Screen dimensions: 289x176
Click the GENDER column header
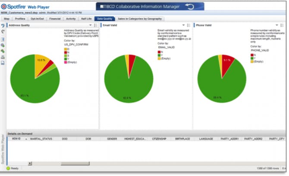click(x=112, y=139)
